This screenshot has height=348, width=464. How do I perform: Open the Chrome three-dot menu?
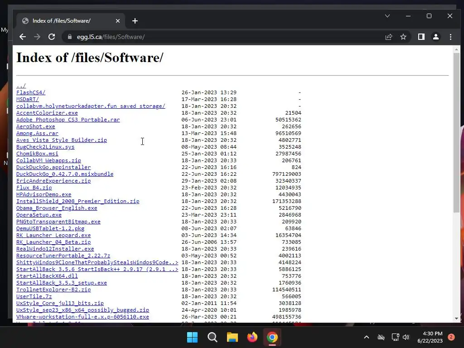[x=450, y=37]
